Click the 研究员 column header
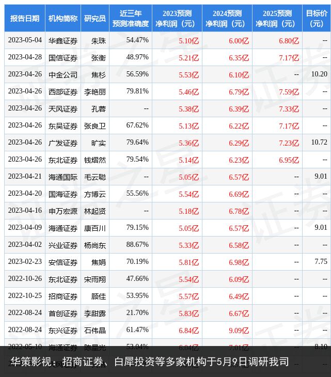The height and width of the screenshot is (377, 331). (95, 18)
